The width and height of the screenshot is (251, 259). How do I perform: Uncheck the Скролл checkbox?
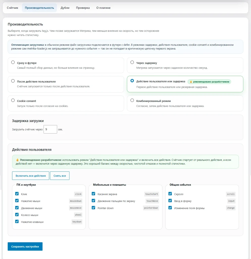[170, 193]
